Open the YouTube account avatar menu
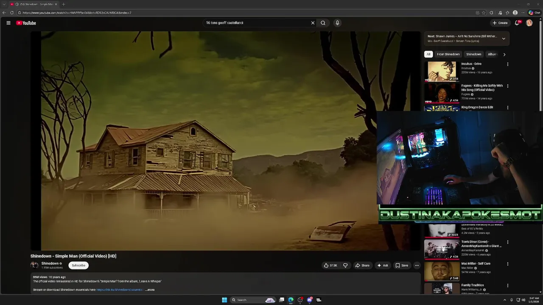Image resolution: width=543 pixels, height=305 pixels. tap(529, 23)
